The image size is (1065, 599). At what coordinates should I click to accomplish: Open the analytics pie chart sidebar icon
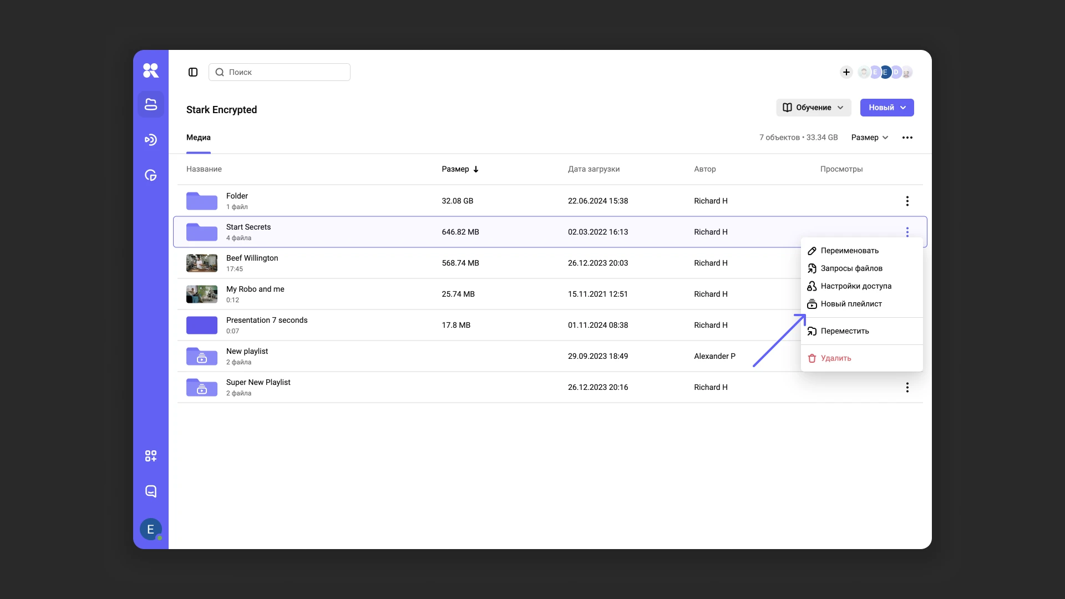click(151, 175)
